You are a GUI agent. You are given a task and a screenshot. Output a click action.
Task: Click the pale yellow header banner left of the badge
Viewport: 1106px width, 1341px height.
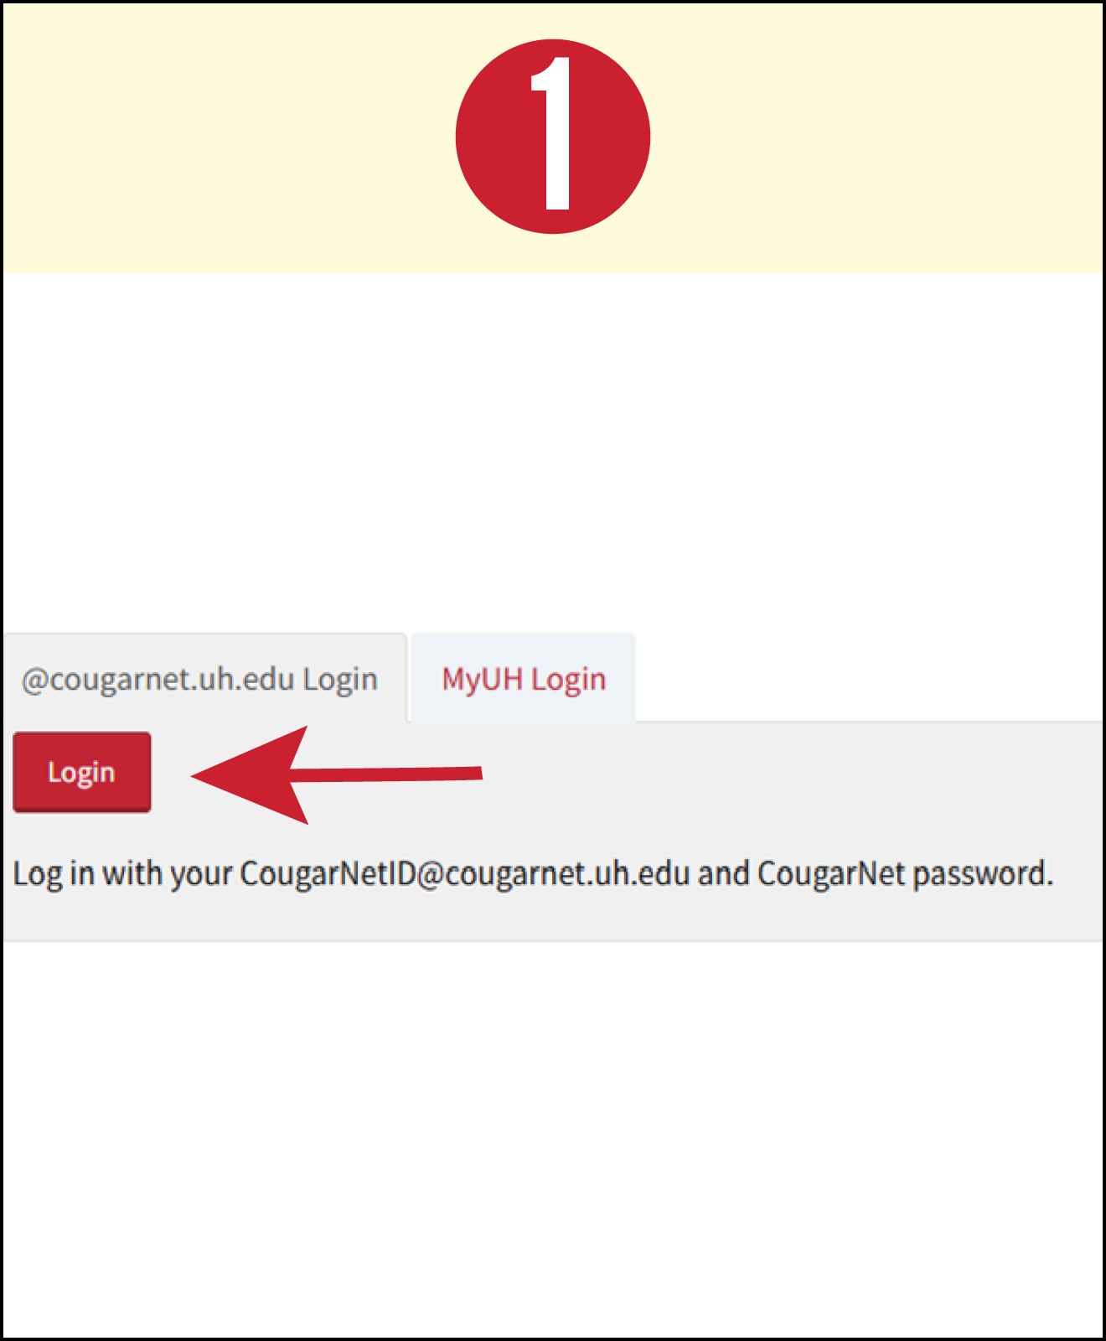pyautogui.click(x=228, y=138)
